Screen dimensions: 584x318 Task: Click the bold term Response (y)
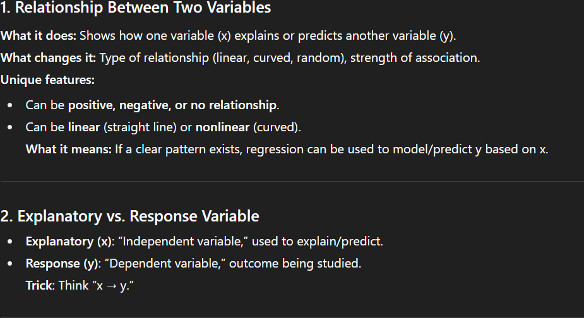(x=62, y=264)
